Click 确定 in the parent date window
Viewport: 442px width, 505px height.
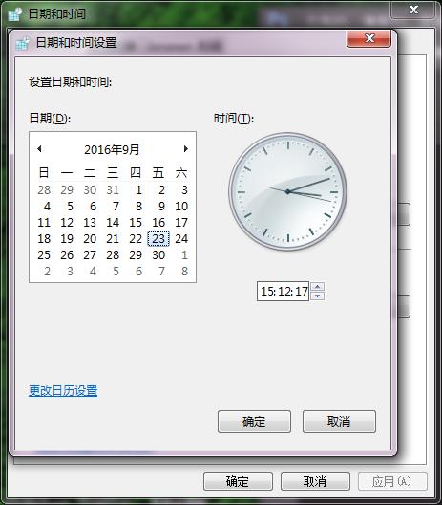point(238,481)
